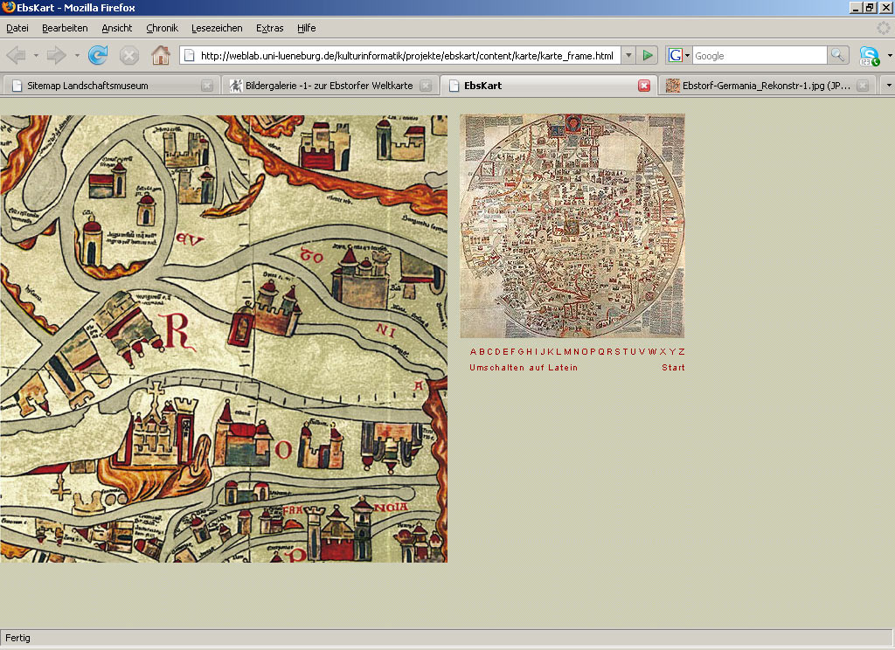This screenshot has height=650, width=895.
Task: Open the back history dropdown arrow
Action: coord(36,55)
